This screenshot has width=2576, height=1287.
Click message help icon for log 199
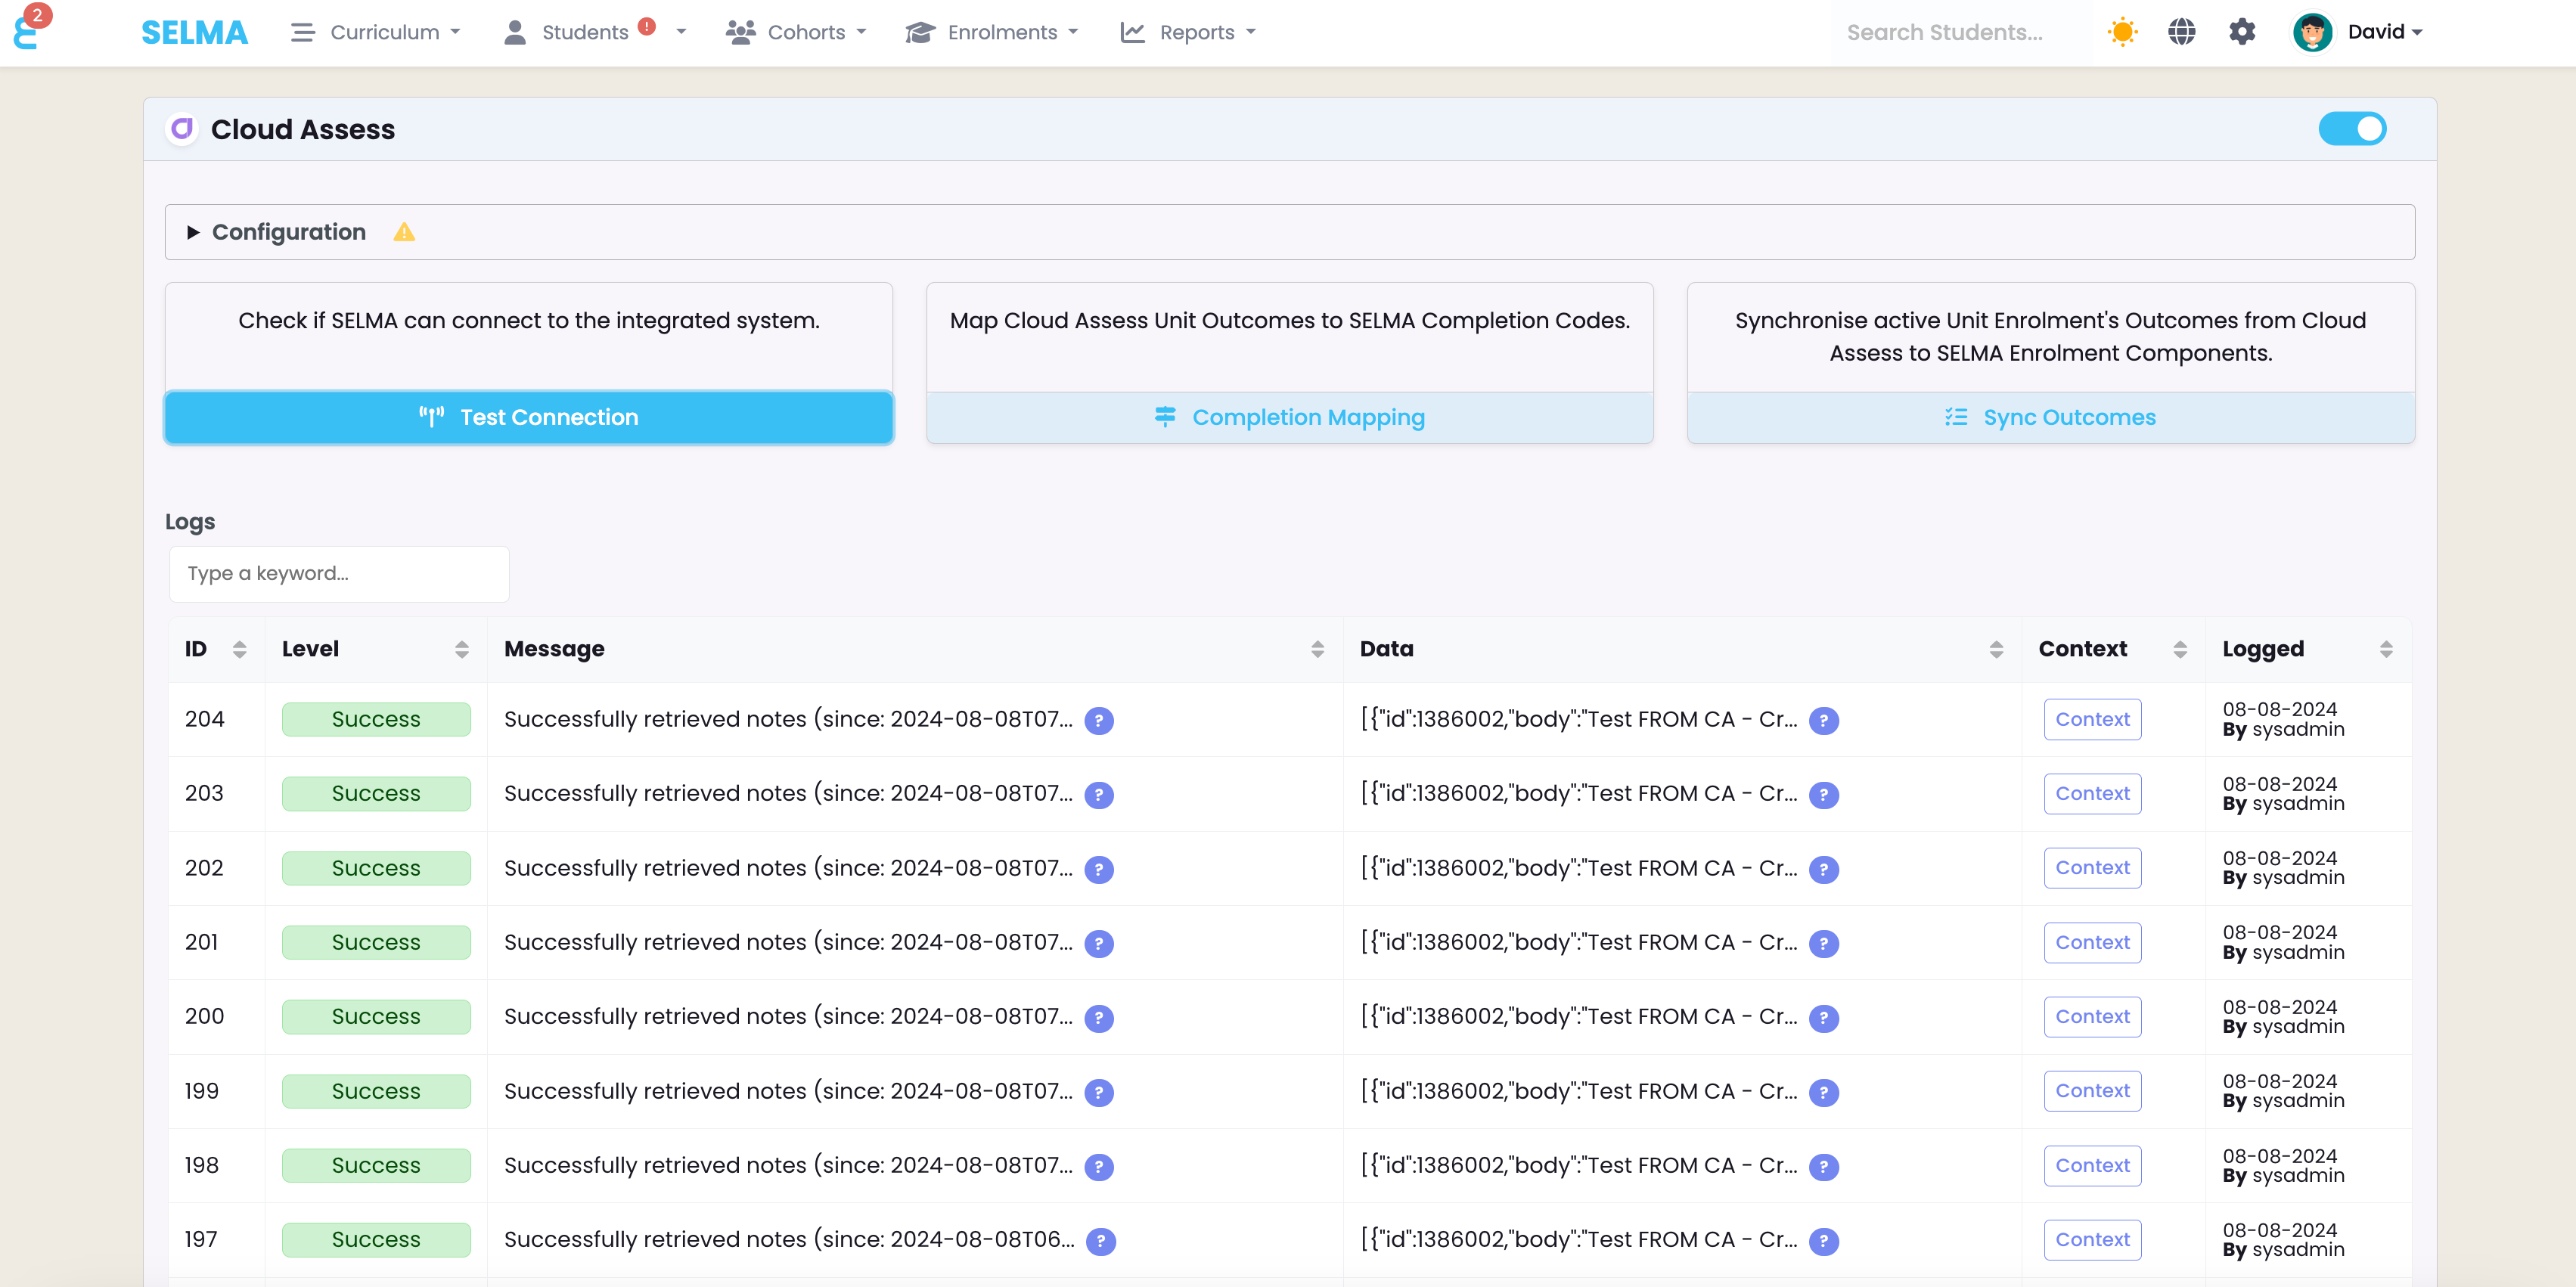pos(1099,1092)
